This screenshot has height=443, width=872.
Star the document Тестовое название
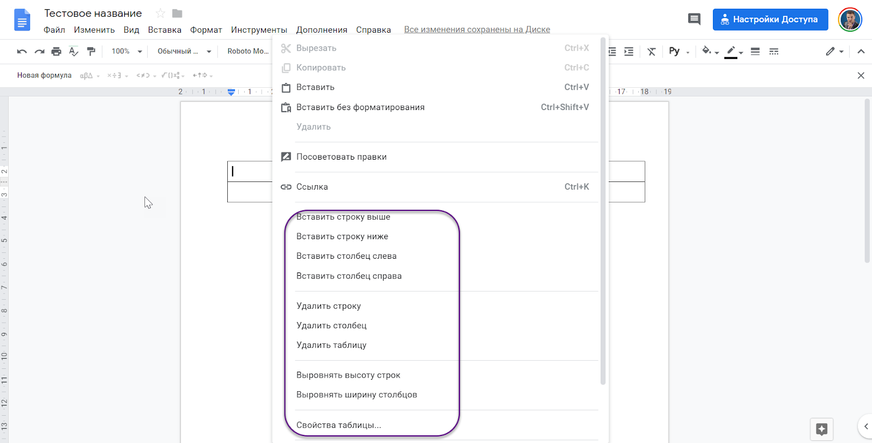tap(160, 13)
